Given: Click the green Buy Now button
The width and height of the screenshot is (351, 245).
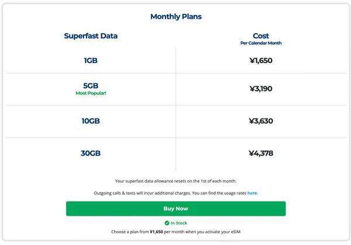Looking at the screenshot, I should tap(175, 209).
